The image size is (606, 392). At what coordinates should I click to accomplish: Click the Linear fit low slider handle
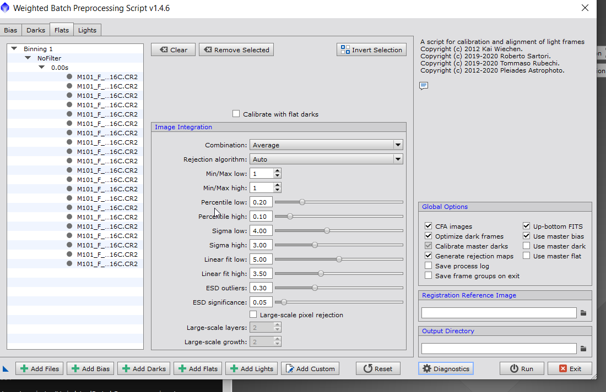[339, 259]
